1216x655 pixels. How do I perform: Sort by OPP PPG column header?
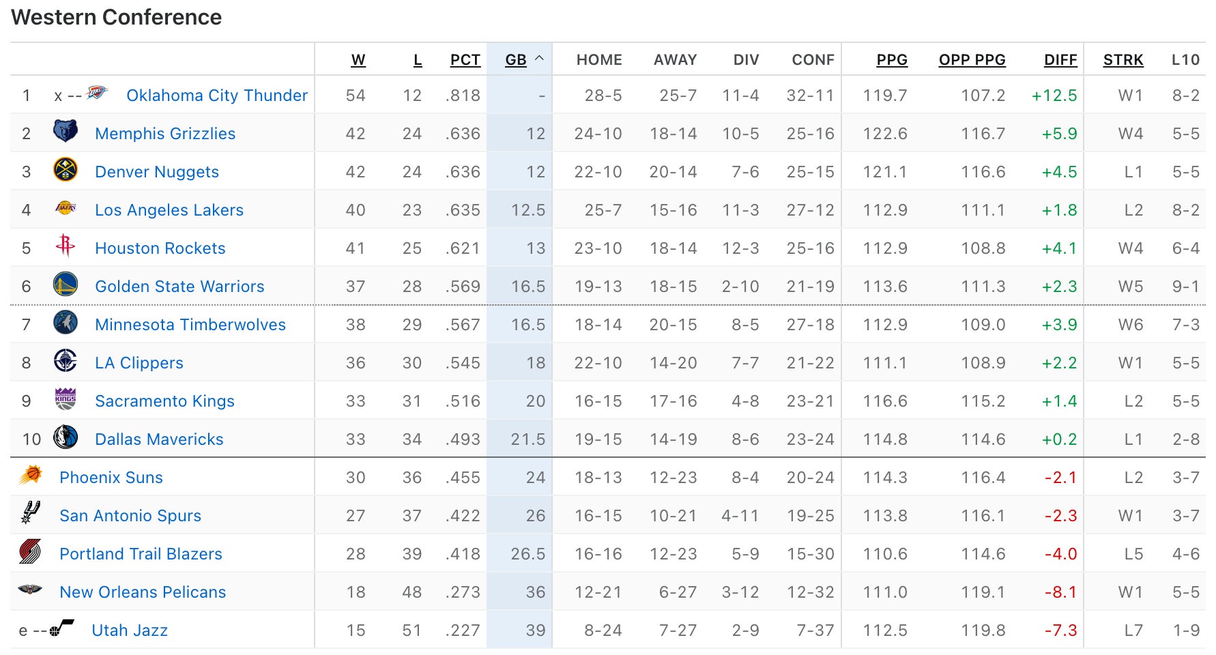pyautogui.click(x=972, y=60)
